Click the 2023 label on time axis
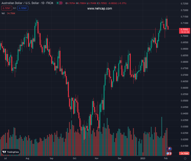The width and height of the screenshot is (191, 161). coord(143,158)
